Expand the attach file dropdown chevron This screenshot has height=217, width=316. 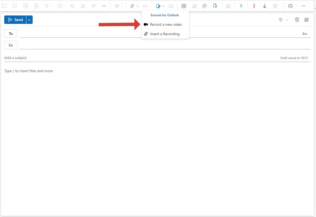pos(137,6)
